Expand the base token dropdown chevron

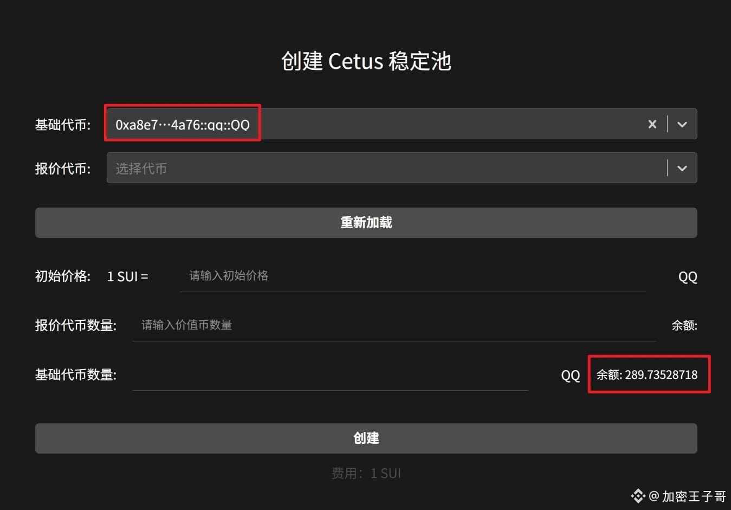click(x=682, y=124)
